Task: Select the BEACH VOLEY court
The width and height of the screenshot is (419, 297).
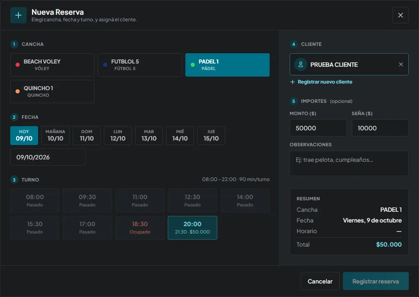Action: coord(52,65)
